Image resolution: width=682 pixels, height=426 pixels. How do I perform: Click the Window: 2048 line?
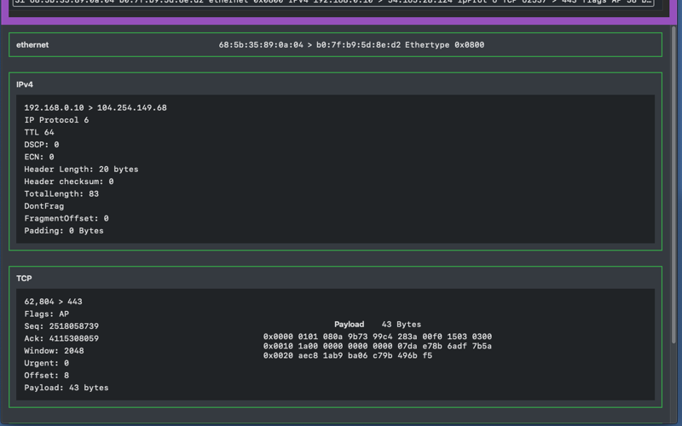point(54,351)
